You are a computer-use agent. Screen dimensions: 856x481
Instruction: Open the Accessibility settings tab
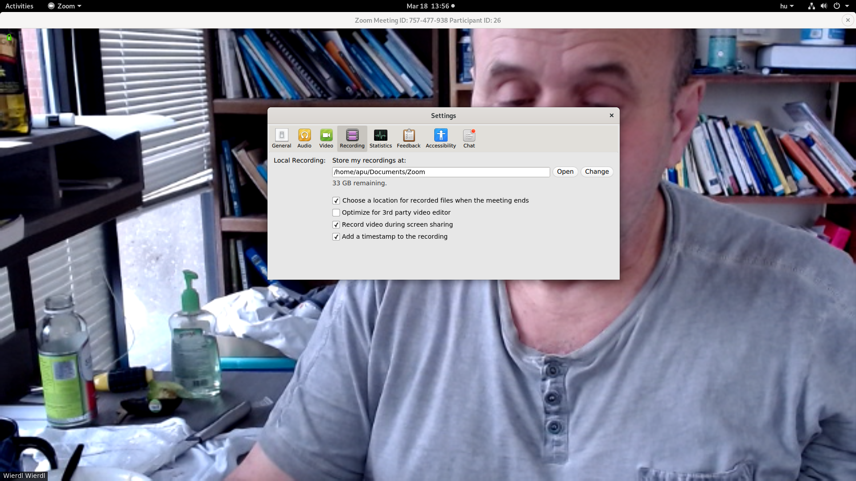(440, 139)
